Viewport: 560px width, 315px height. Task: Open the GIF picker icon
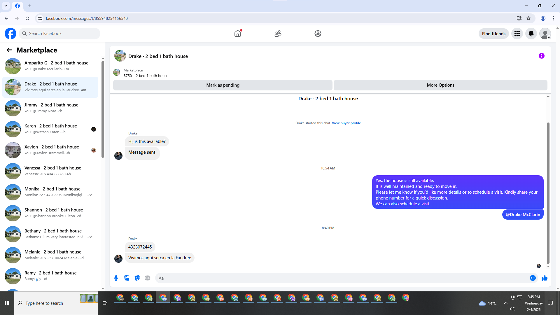[148, 278]
